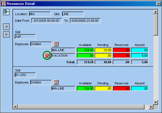Click Total Pending 10.00 box
162x113 pixels.
(103, 62)
